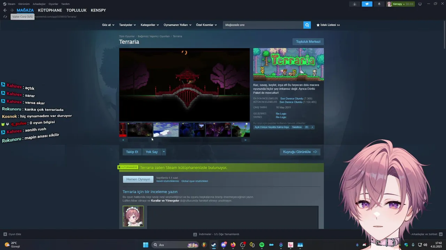Open Spotify from the taskbar
446x250 pixels.
[x=262, y=245]
